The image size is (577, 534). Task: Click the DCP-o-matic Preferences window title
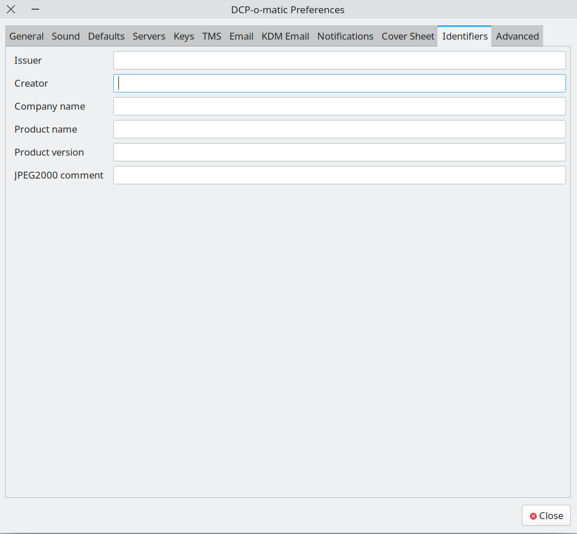pyautogui.click(x=288, y=10)
